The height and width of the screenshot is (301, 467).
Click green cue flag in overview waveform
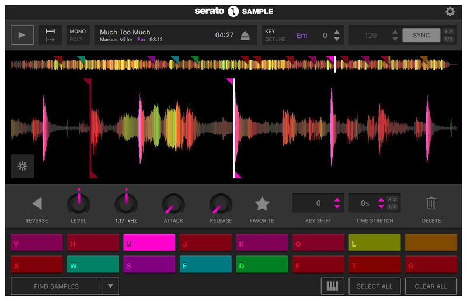point(195,60)
